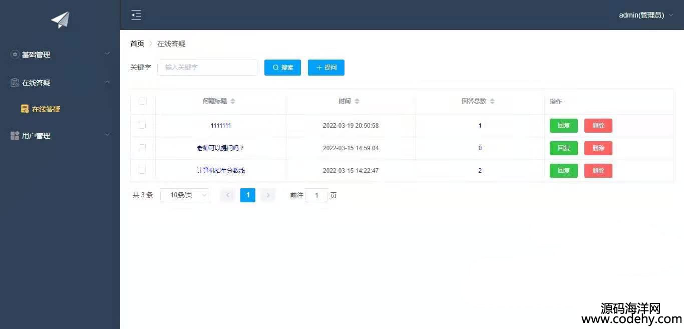Click 删除 for 老师可以提问吗？
The width and height of the screenshot is (684, 329).
(x=598, y=148)
